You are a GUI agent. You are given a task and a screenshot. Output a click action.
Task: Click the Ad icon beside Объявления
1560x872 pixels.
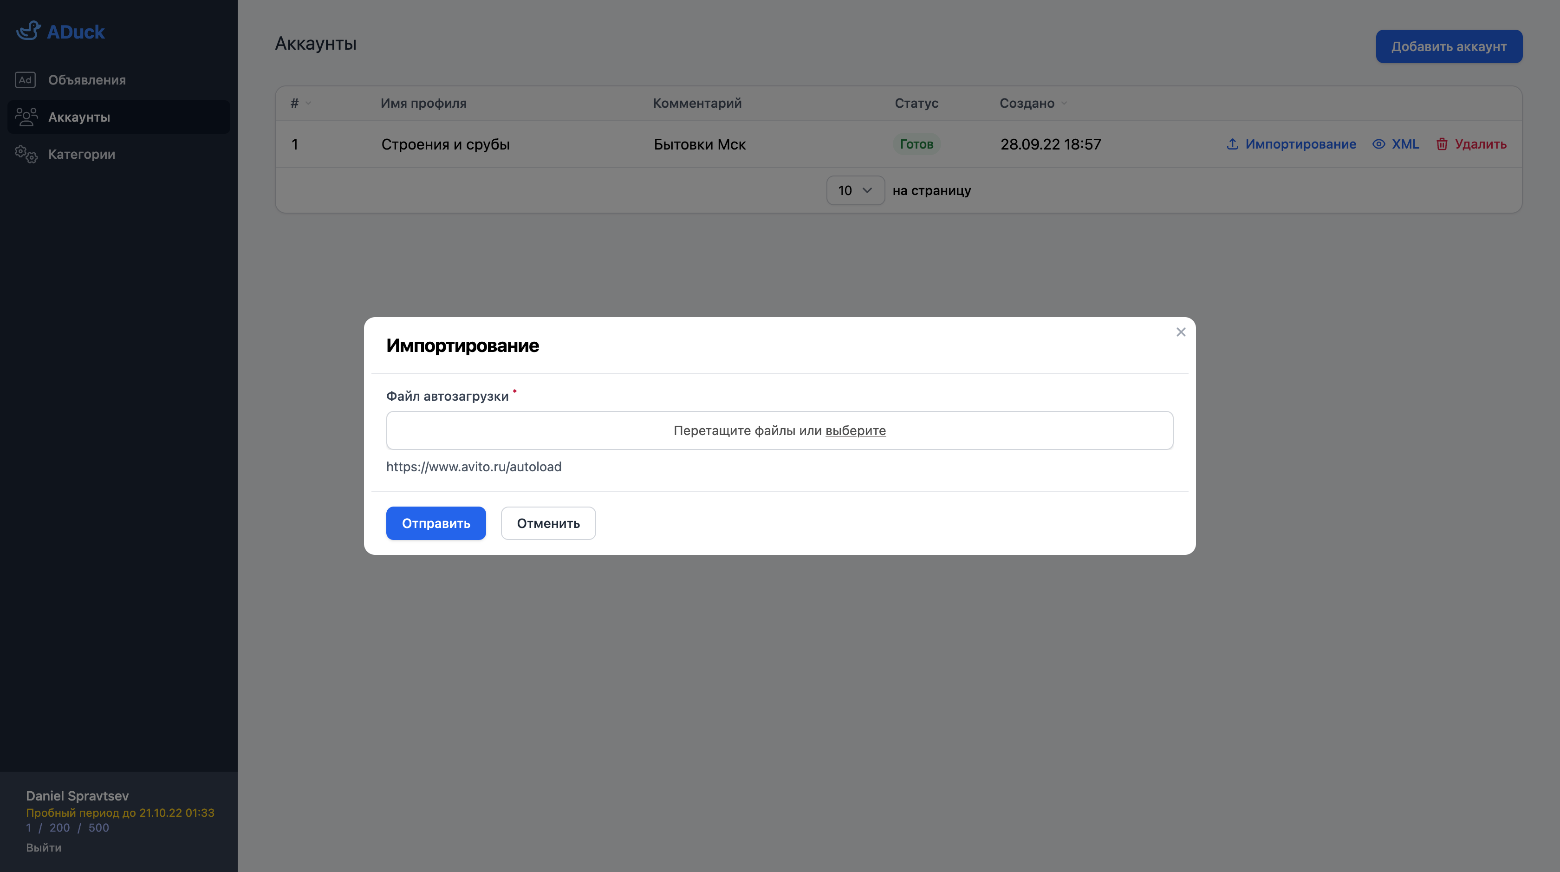click(26, 80)
